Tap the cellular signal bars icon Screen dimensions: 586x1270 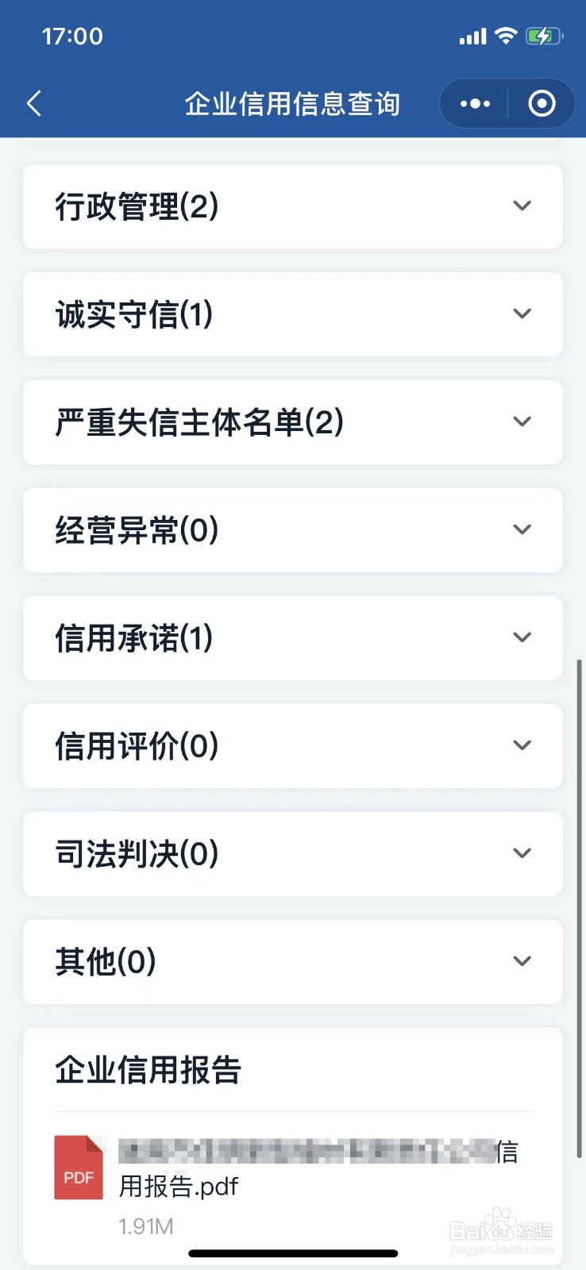point(472,37)
